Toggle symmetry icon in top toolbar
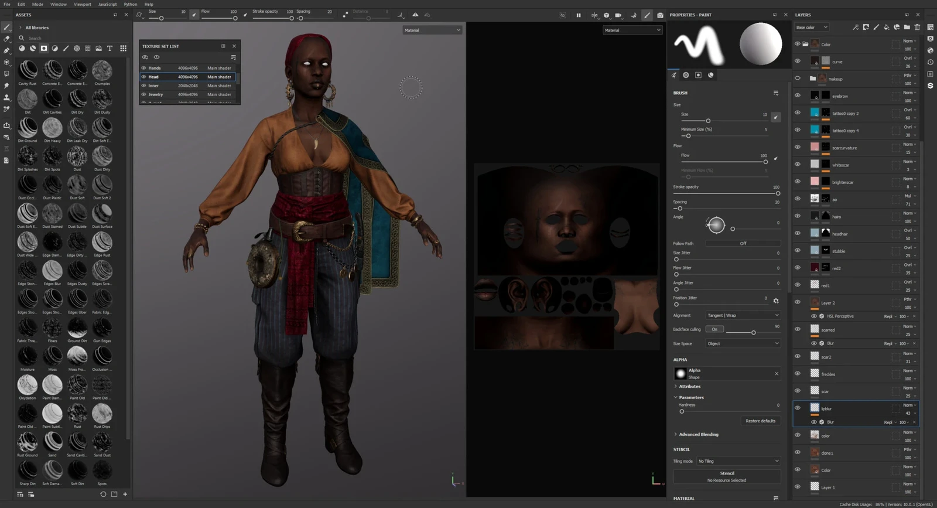This screenshot has width=937, height=508. click(x=415, y=15)
